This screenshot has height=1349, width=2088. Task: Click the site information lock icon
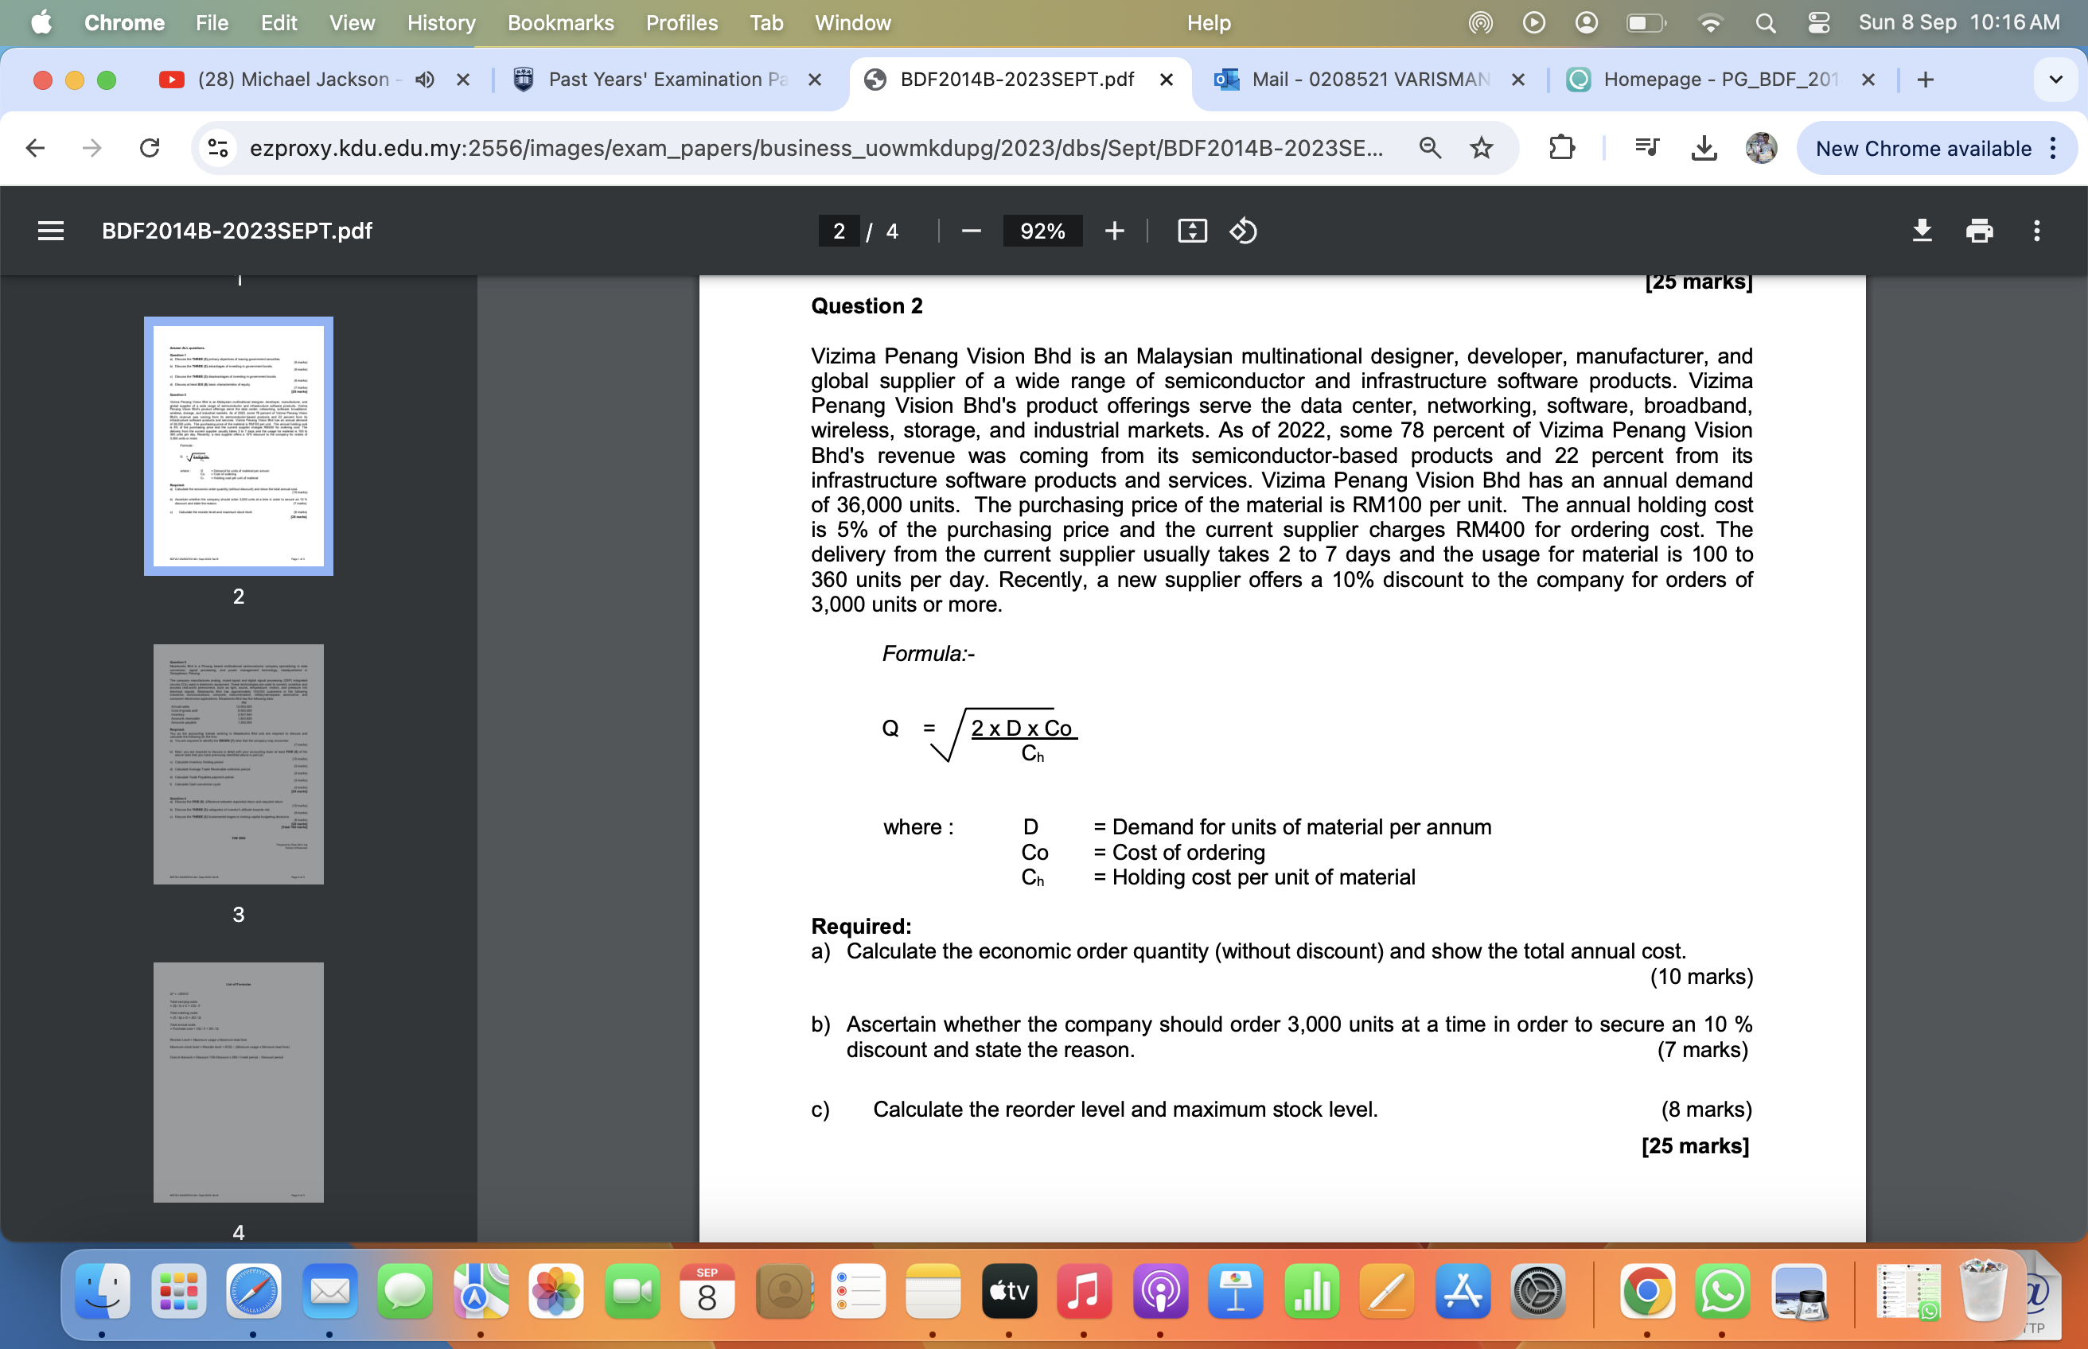[217, 147]
